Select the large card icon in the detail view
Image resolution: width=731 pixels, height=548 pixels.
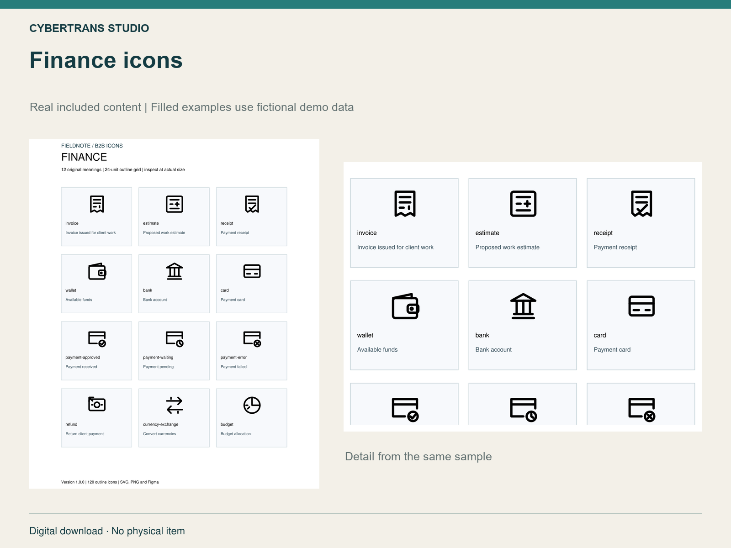641,306
